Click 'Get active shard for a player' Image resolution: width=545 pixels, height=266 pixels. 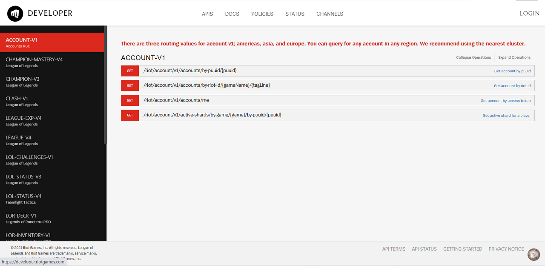click(x=507, y=116)
